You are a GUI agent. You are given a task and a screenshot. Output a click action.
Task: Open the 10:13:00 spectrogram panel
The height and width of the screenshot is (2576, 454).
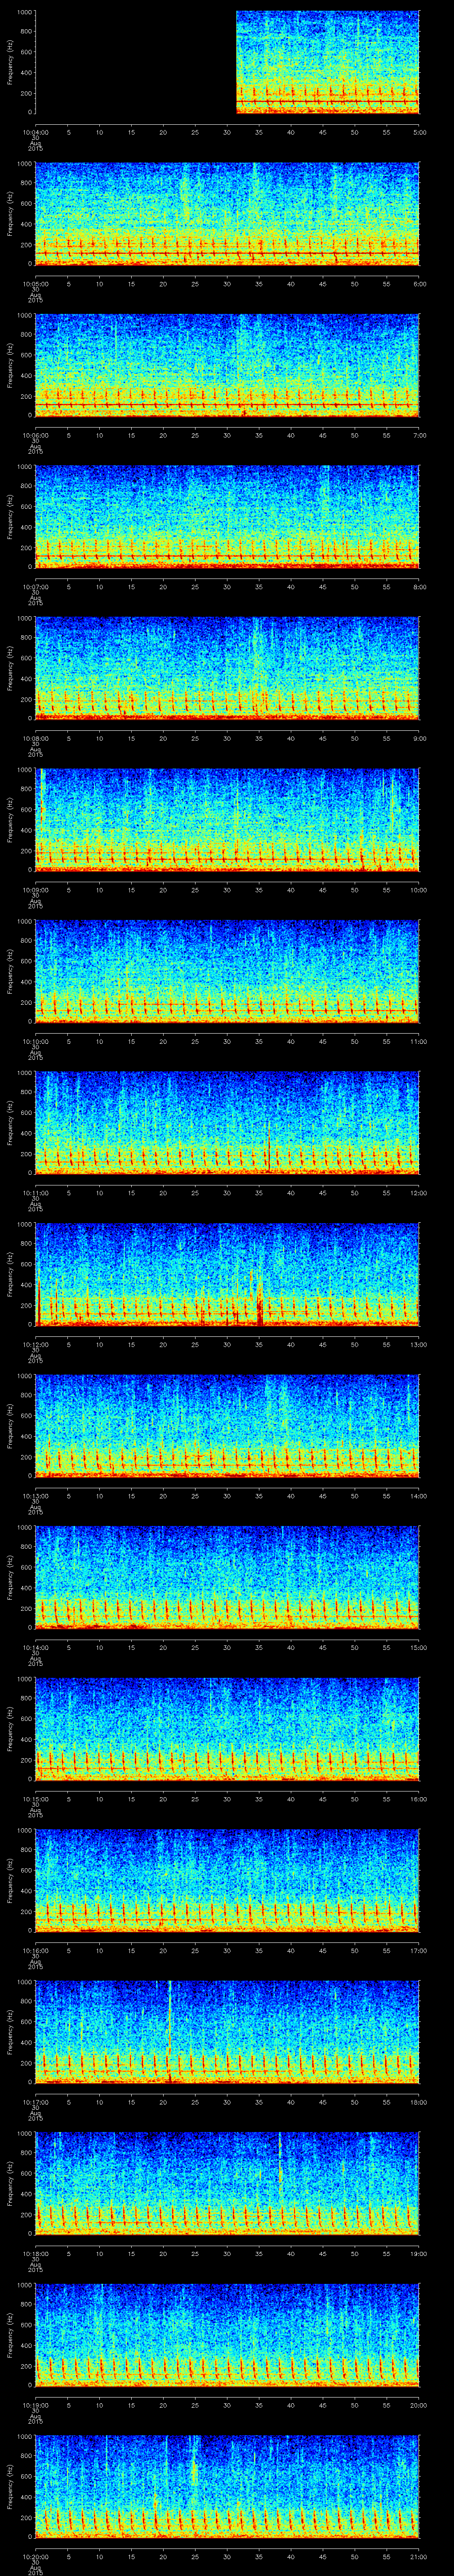(x=227, y=1425)
